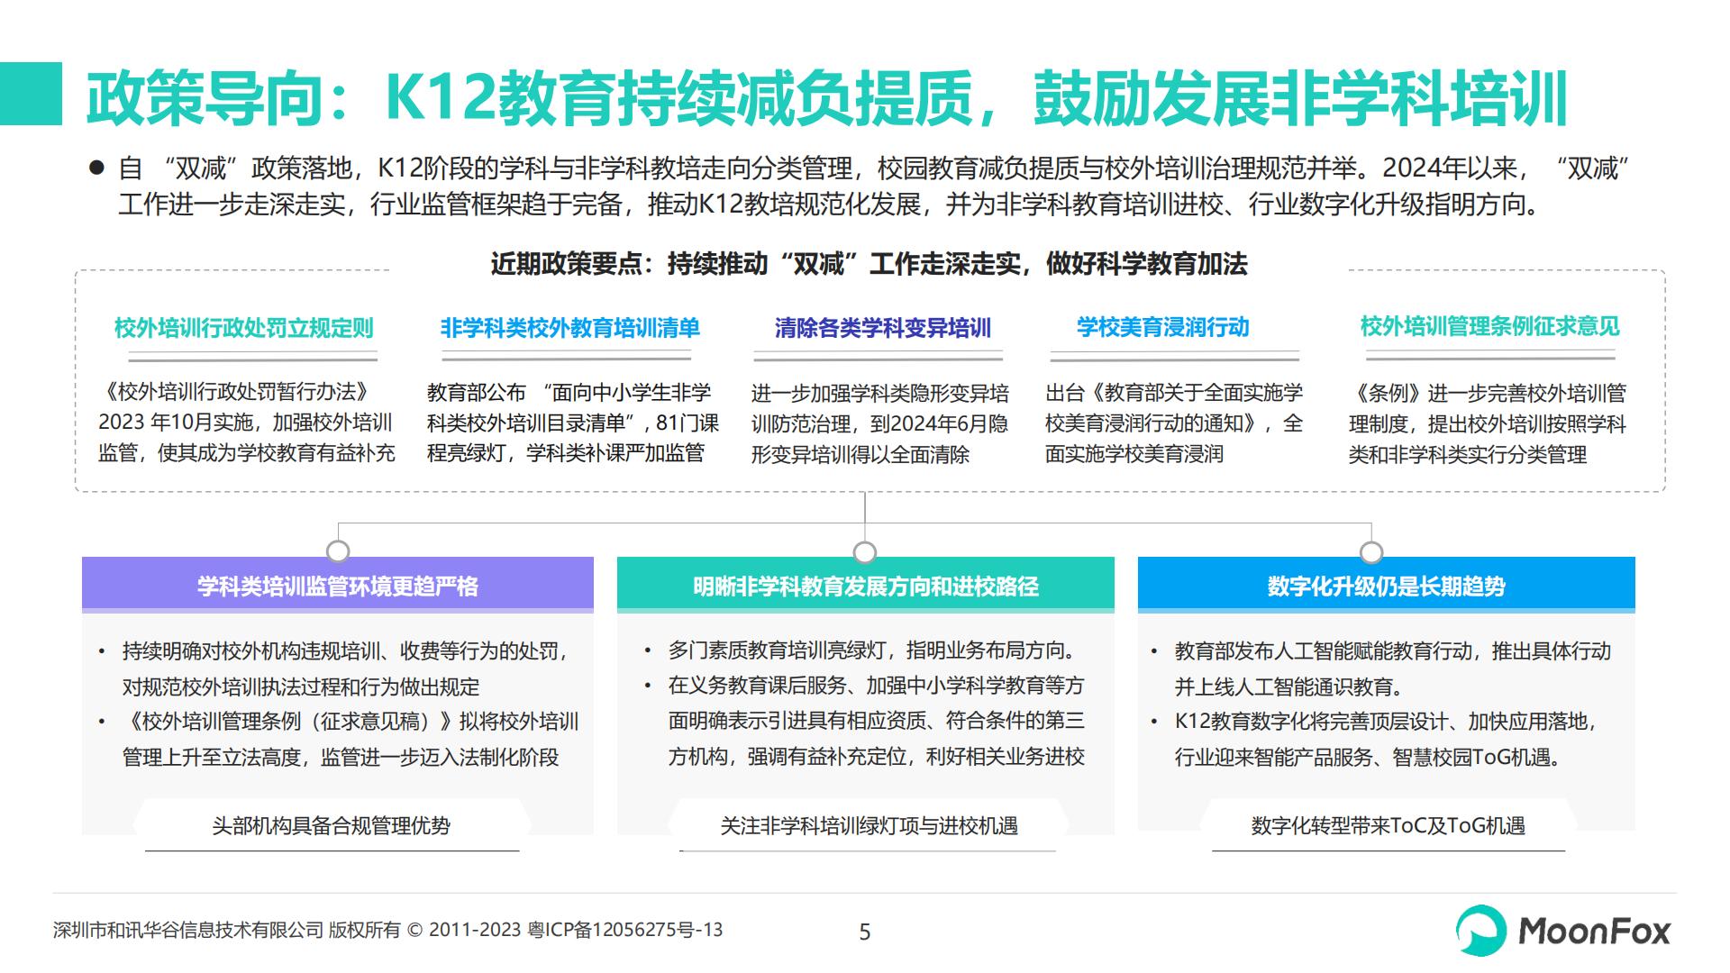Click the MoonFox brand text
1730x973 pixels.
(1594, 932)
